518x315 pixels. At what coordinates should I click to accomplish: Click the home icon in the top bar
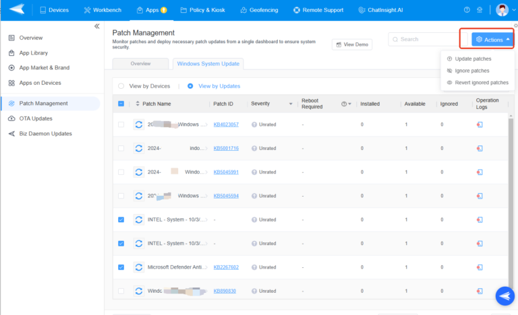(x=480, y=10)
